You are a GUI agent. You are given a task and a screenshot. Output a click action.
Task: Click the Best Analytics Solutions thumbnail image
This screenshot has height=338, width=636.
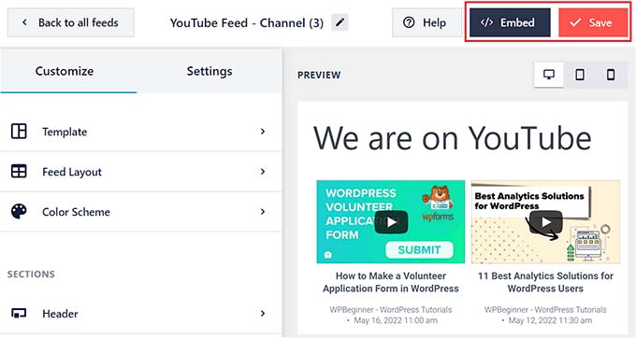click(545, 221)
